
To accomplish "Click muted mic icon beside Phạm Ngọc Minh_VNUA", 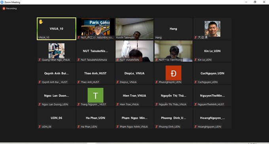I will pos(118,127).
